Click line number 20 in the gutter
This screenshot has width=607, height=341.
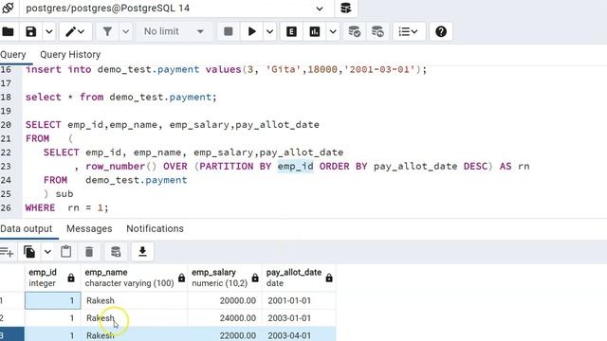pyautogui.click(x=6, y=124)
